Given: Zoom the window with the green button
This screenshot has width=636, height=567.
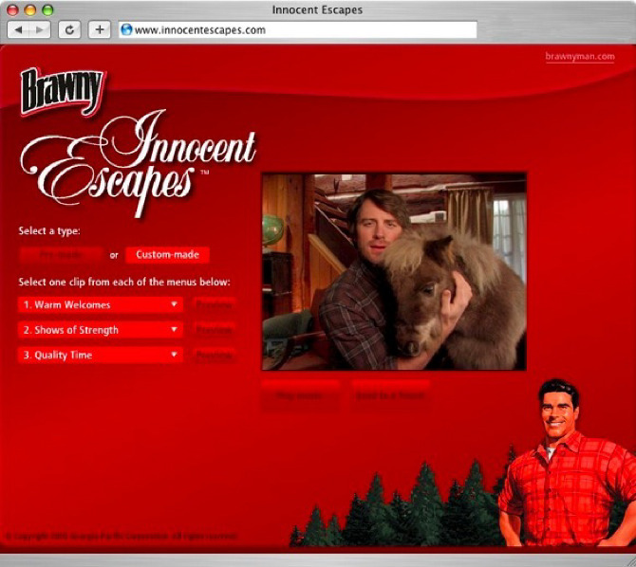Looking at the screenshot, I should [x=47, y=10].
